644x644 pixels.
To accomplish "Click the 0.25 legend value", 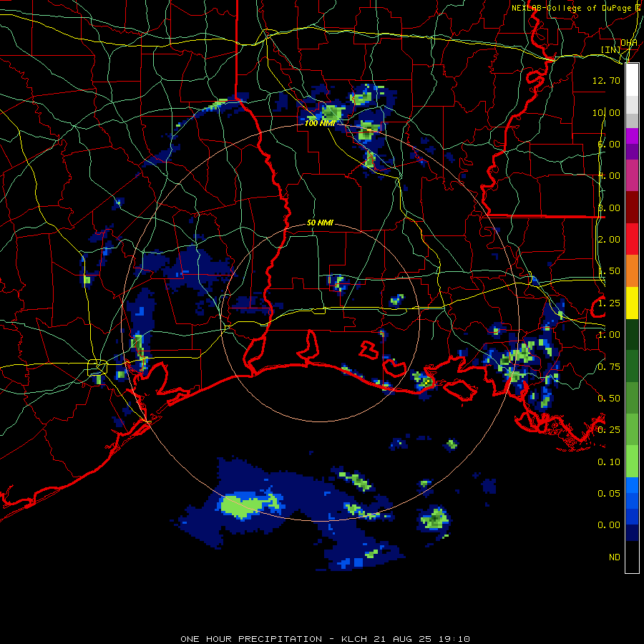I will click(609, 430).
